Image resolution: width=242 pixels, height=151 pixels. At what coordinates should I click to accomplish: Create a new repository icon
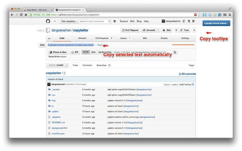tap(184, 21)
